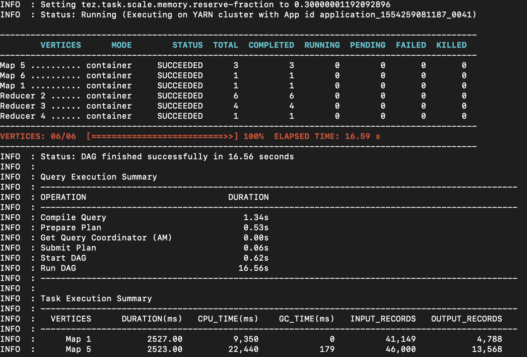Screen dimensions: 527x357
Task: Select the CPU_TIME(ms) column header
Action: [x=227, y=319]
